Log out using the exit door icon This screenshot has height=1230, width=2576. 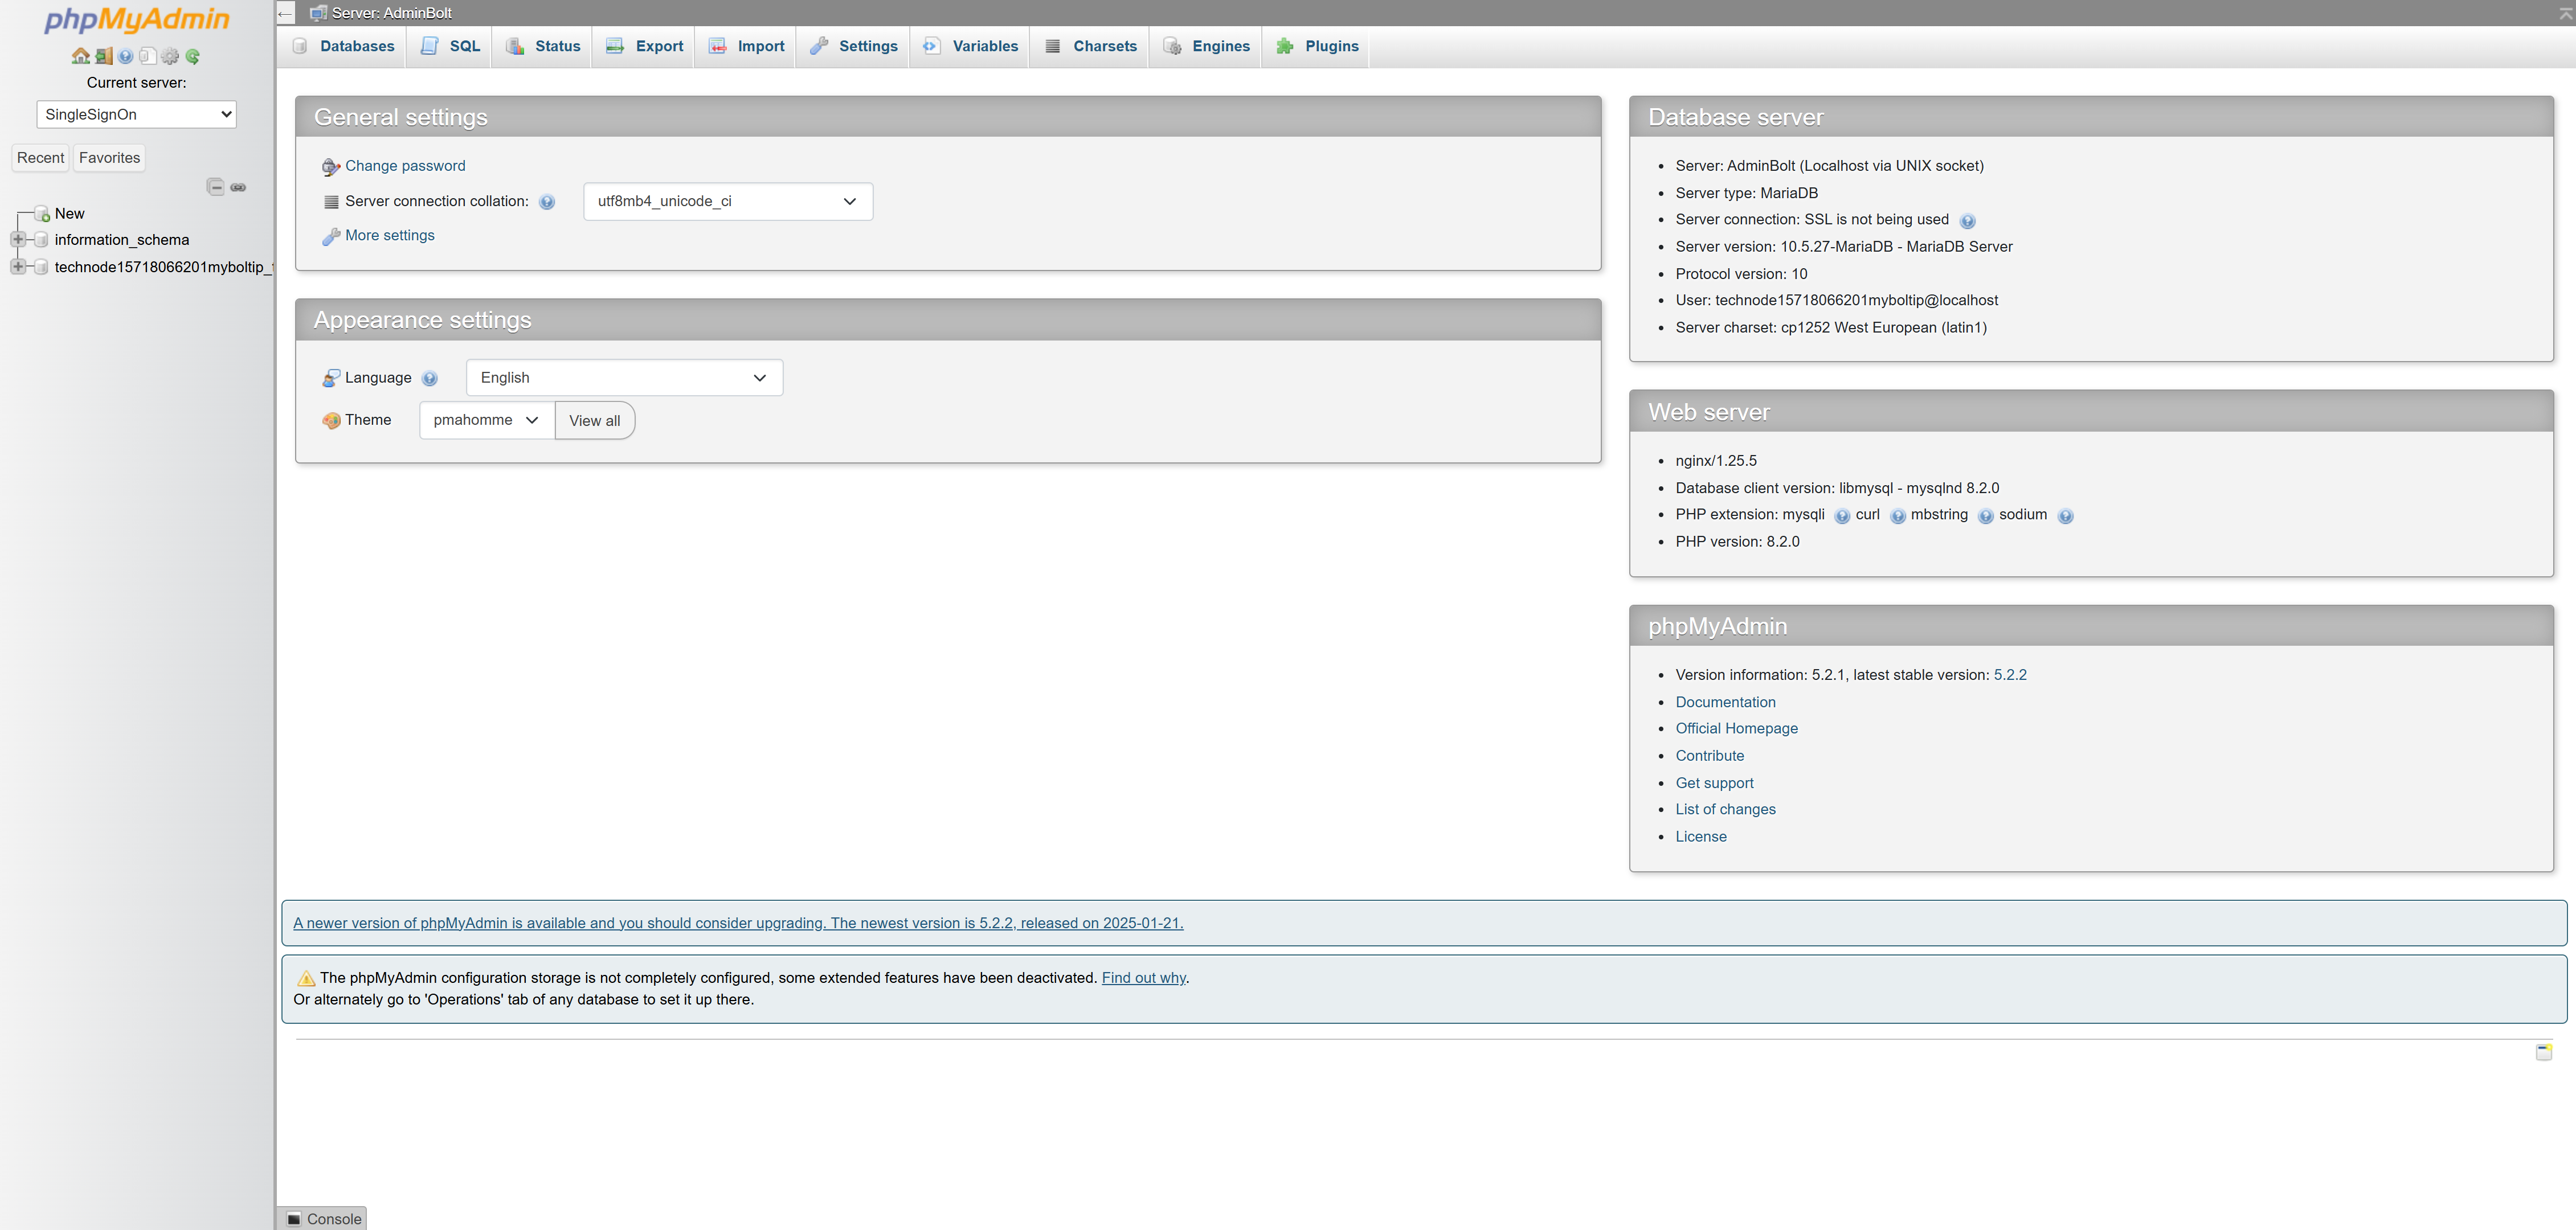(103, 57)
